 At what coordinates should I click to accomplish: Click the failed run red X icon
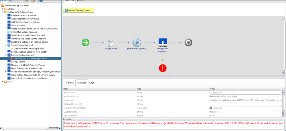coord(12,58)
